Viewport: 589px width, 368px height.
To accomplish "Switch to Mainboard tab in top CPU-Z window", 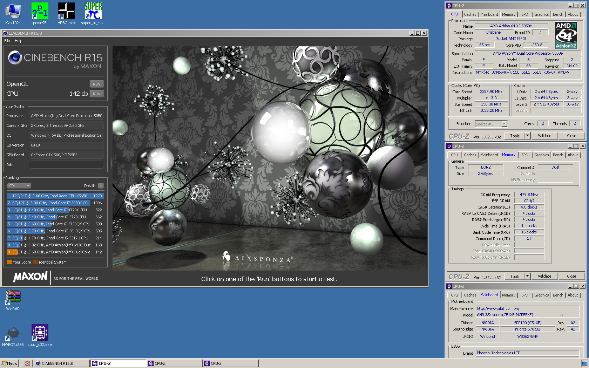I will click(489, 14).
